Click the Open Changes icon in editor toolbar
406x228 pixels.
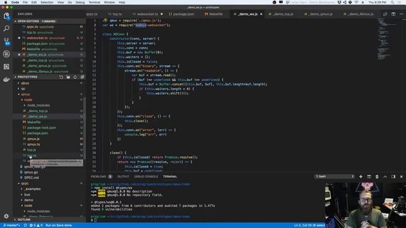[x=385, y=14]
